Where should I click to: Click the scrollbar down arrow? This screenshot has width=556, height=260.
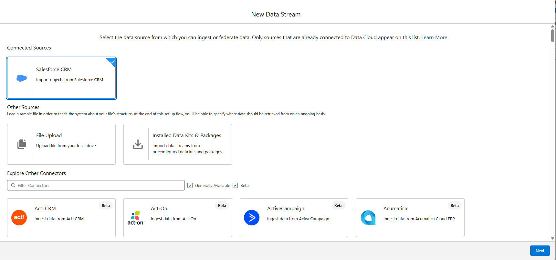coord(552,238)
